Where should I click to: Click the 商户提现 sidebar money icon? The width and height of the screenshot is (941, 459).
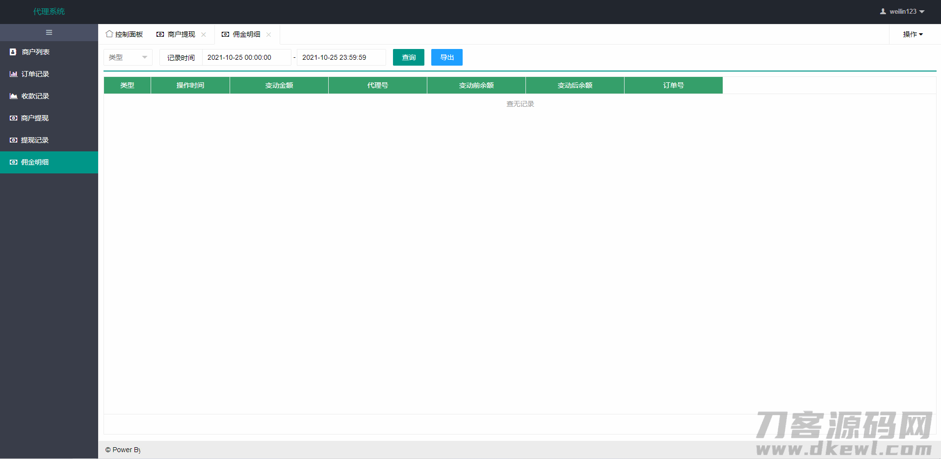[x=13, y=118]
